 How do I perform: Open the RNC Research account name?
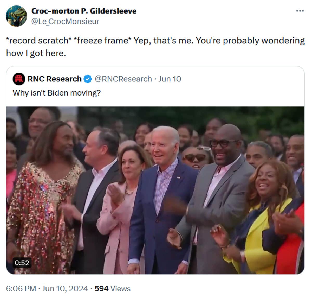(x=55, y=79)
